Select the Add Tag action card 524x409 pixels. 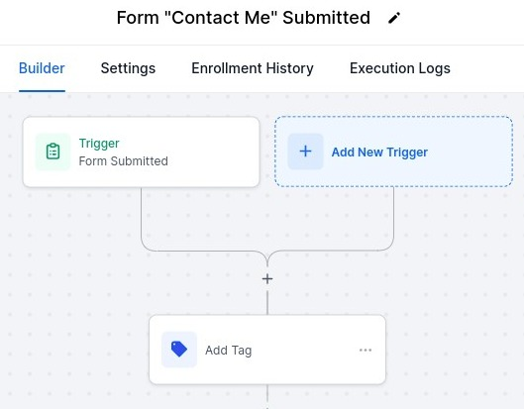point(267,350)
